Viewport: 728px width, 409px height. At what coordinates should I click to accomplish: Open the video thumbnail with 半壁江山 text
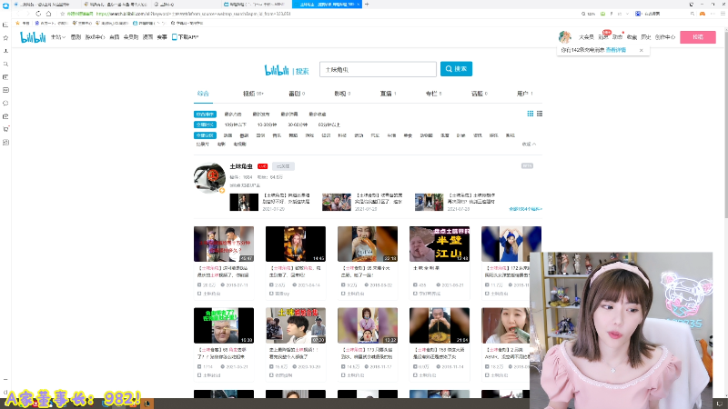click(x=440, y=244)
